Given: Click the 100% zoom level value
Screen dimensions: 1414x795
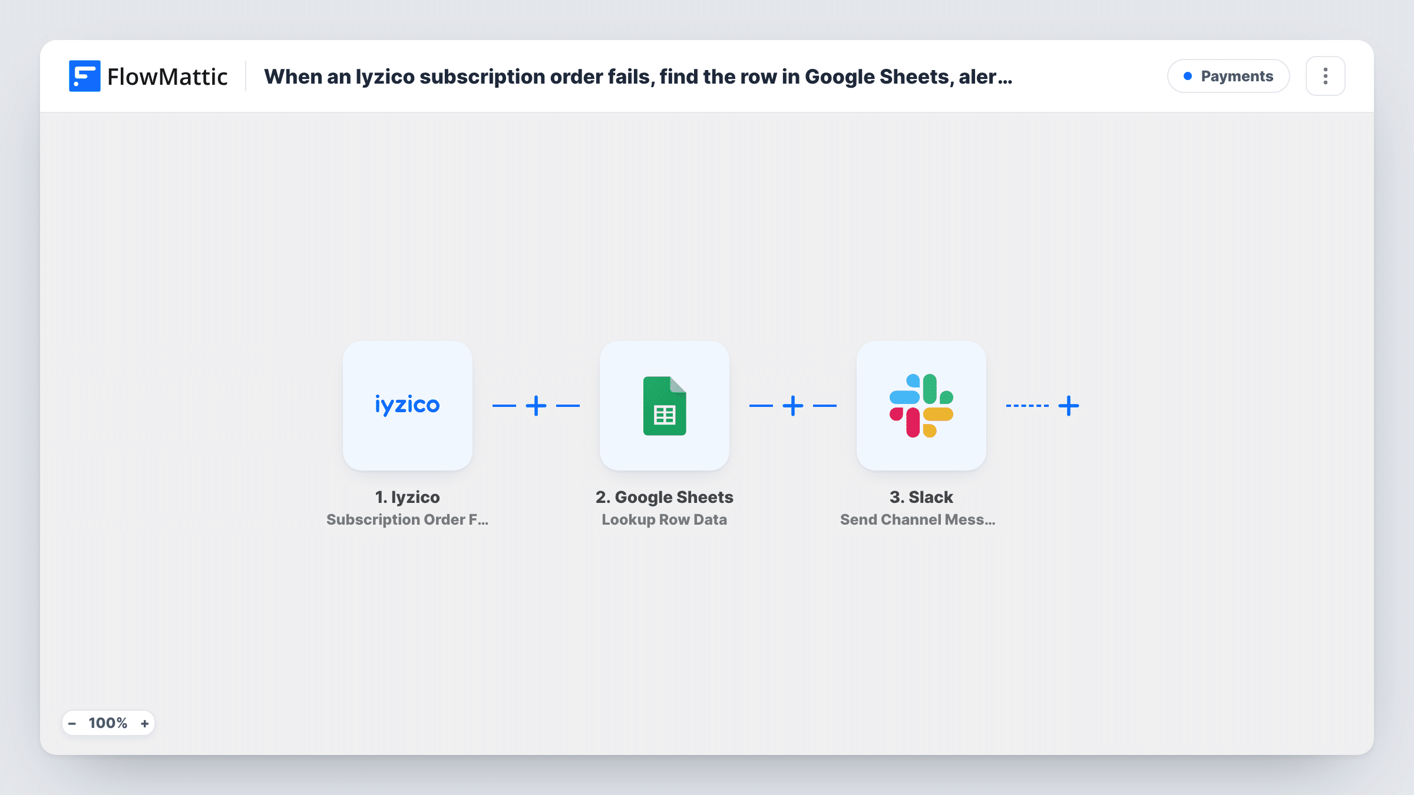Looking at the screenshot, I should click(x=108, y=723).
